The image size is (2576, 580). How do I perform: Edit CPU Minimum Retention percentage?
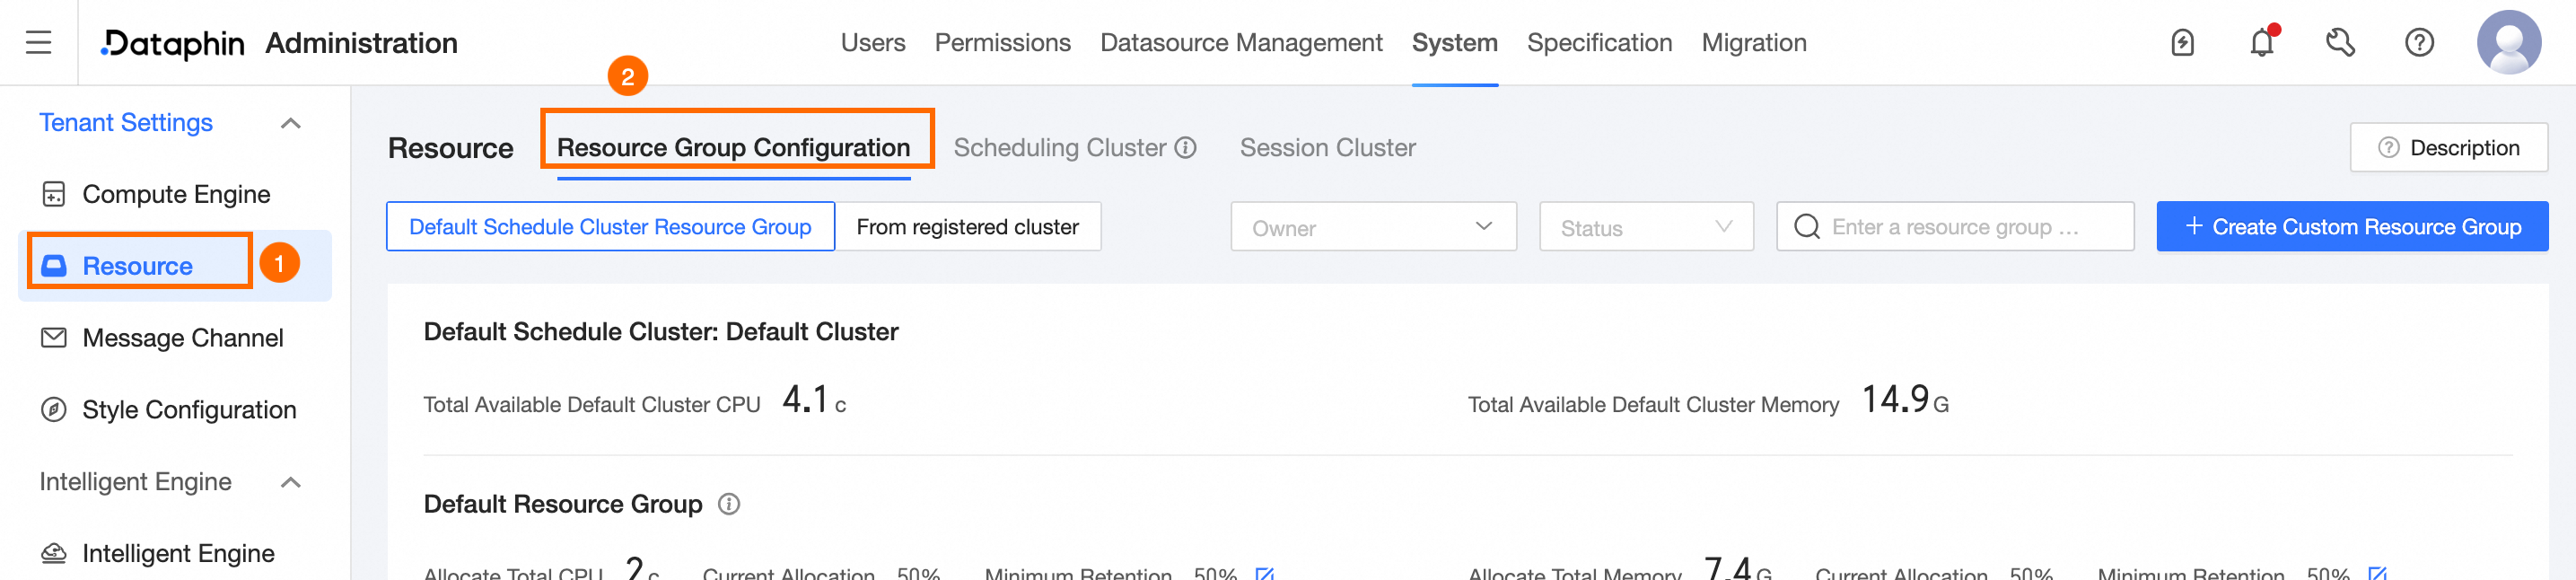click(1265, 574)
